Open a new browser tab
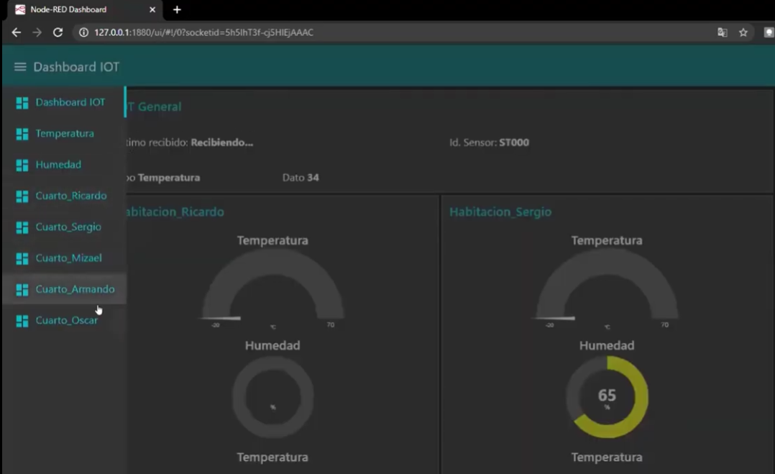775x474 pixels. (177, 9)
